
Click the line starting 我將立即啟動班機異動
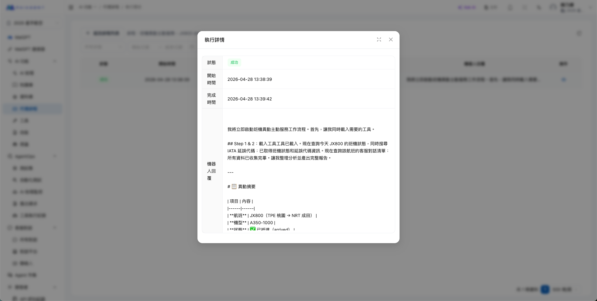pos(301,129)
